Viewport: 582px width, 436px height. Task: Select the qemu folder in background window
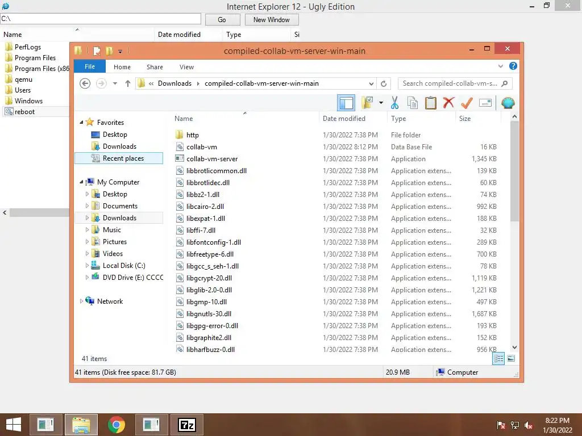tap(23, 79)
